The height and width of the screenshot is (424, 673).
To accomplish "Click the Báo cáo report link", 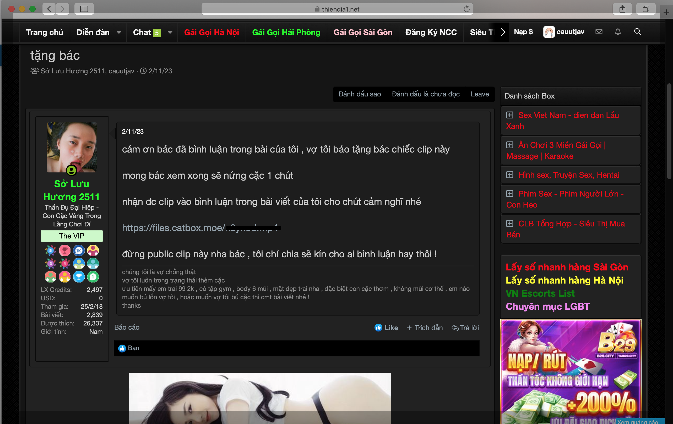I will click(127, 327).
